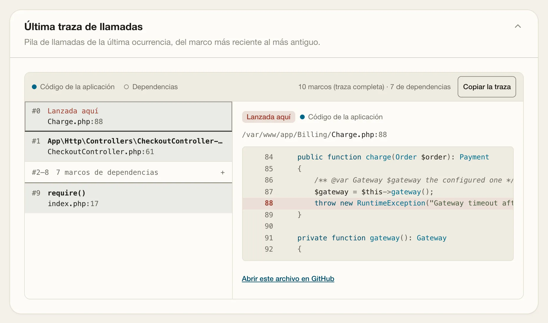Viewport: 548px width, 323px height.
Task: Collapse the Última traza de llamadas panel
Action: click(x=518, y=26)
